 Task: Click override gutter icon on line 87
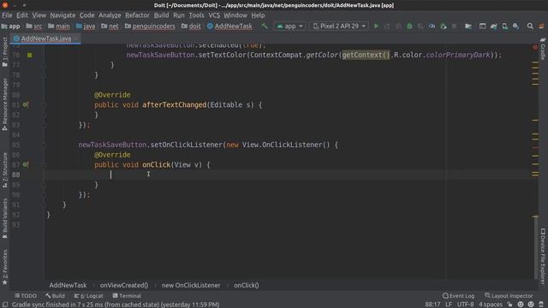[x=26, y=164]
